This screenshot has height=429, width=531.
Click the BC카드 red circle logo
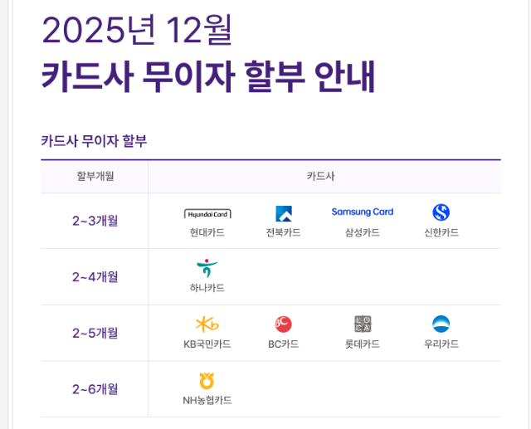click(284, 324)
